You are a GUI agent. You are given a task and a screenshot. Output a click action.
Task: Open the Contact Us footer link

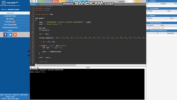[16, 95]
